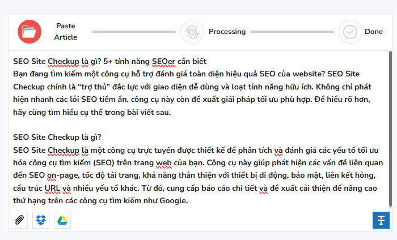Click text "hóa công cụ tìm kiếm (SEO)"
The width and height of the screenshot is (397, 240).
tap(64, 162)
